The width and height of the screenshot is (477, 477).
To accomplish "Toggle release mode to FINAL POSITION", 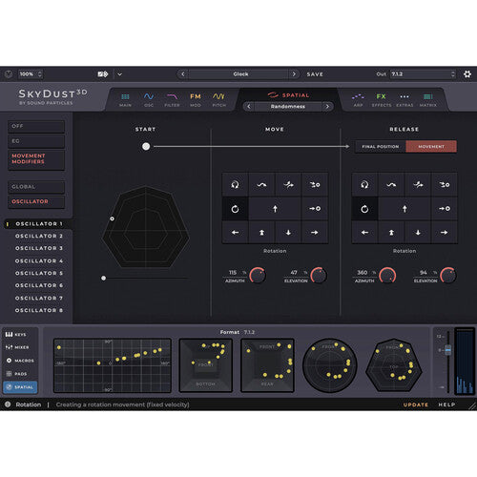I will [381, 147].
